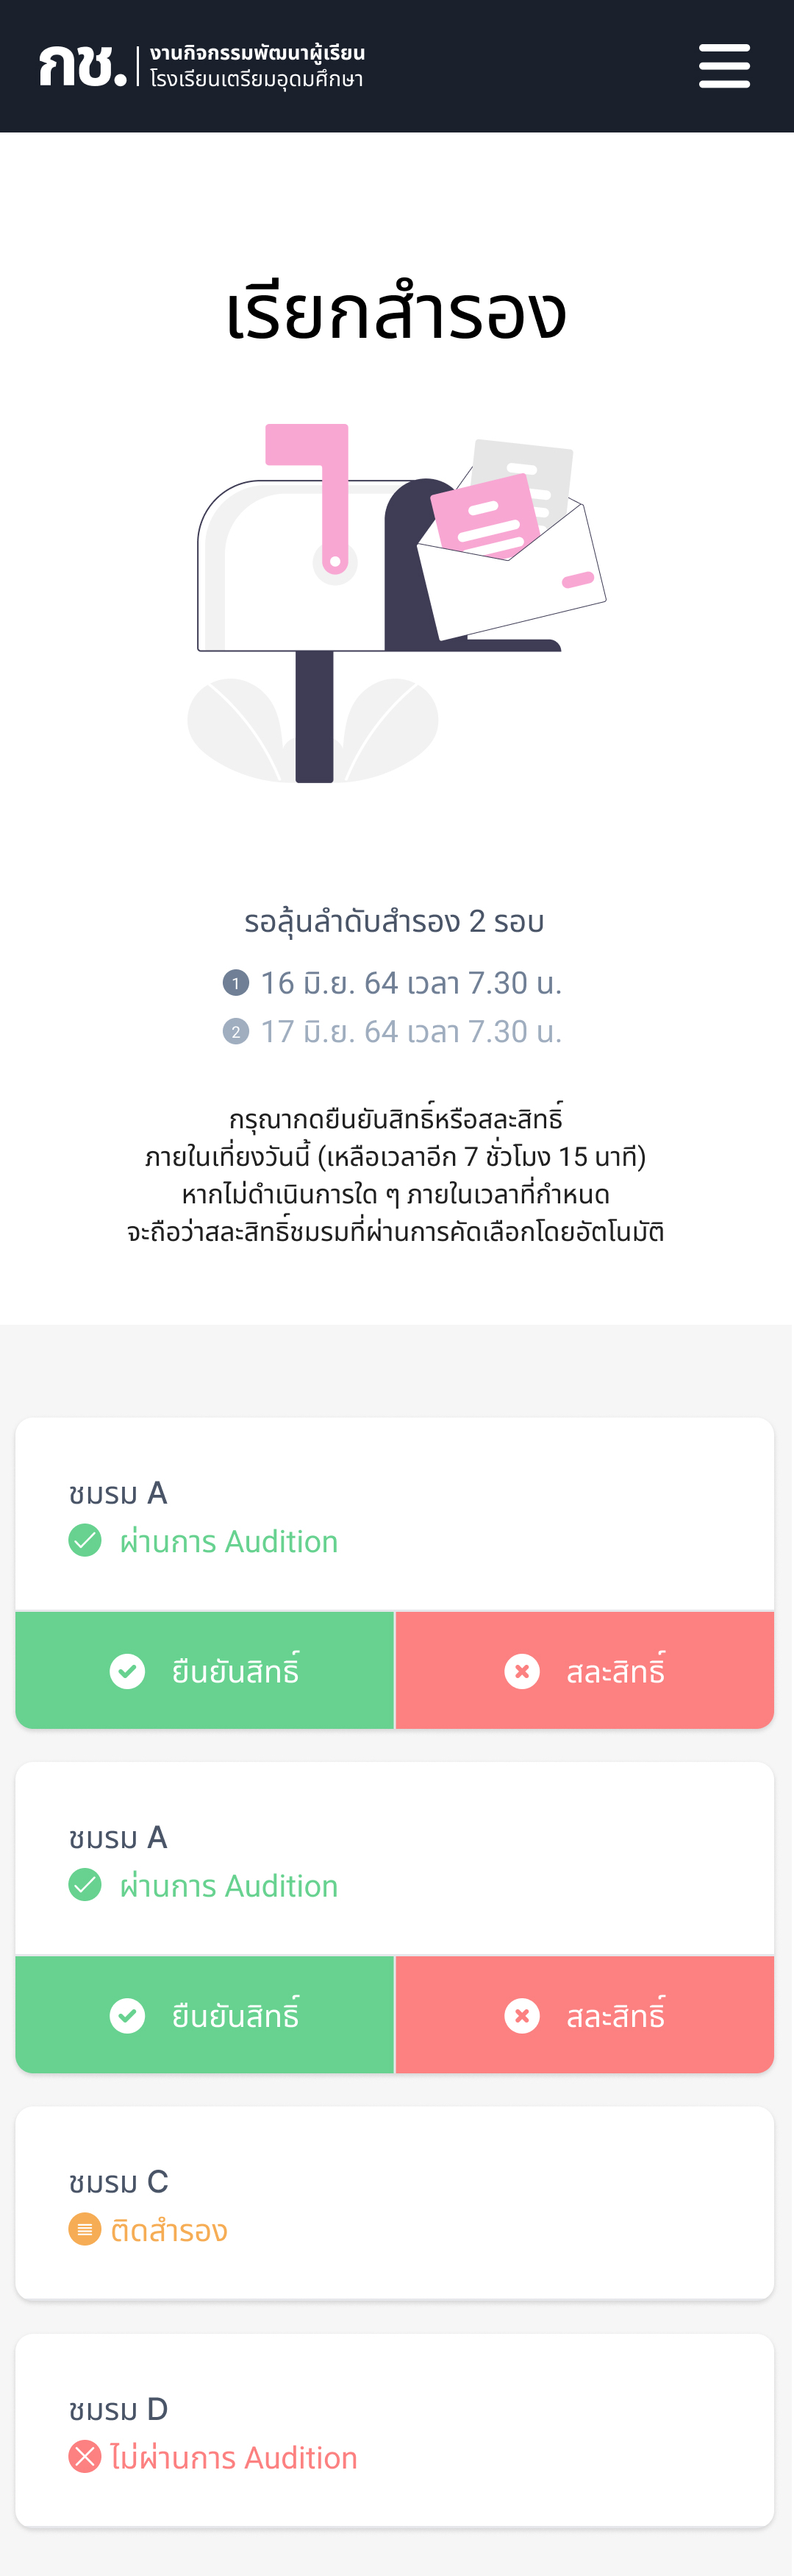
Task: Select round 1 number badge icon
Action: pos(236,983)
